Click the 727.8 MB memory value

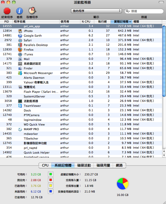tap(124, 26)
